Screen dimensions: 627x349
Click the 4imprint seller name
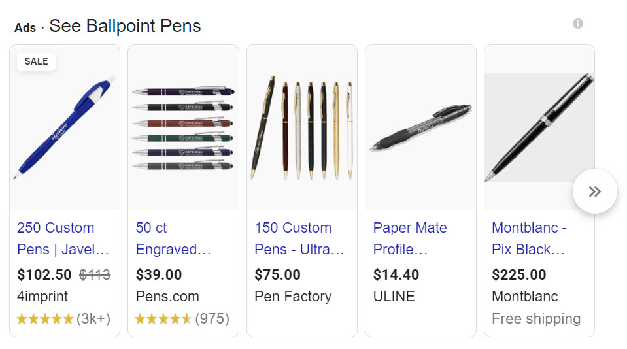[x=42, y=296]
